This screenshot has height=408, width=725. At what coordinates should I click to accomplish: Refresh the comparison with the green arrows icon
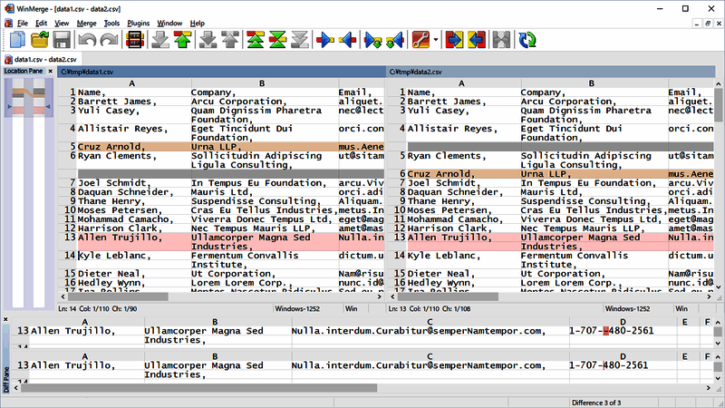pos(527,39)
